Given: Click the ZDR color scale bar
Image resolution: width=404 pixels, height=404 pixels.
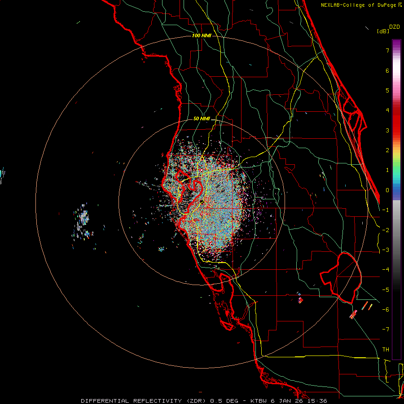Looking at the screenshot, I should click(396, 199).
